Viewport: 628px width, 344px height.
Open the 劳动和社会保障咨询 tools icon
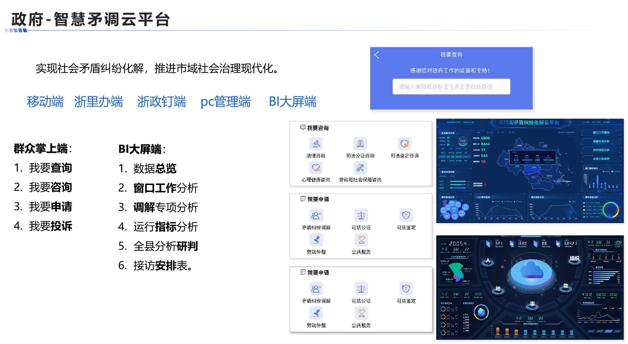tap(360, 168)
